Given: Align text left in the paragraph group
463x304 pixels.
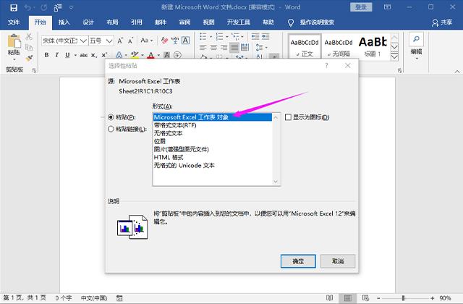Looking at the screenshot, I should pyautogui.click(x=203, y=47).
